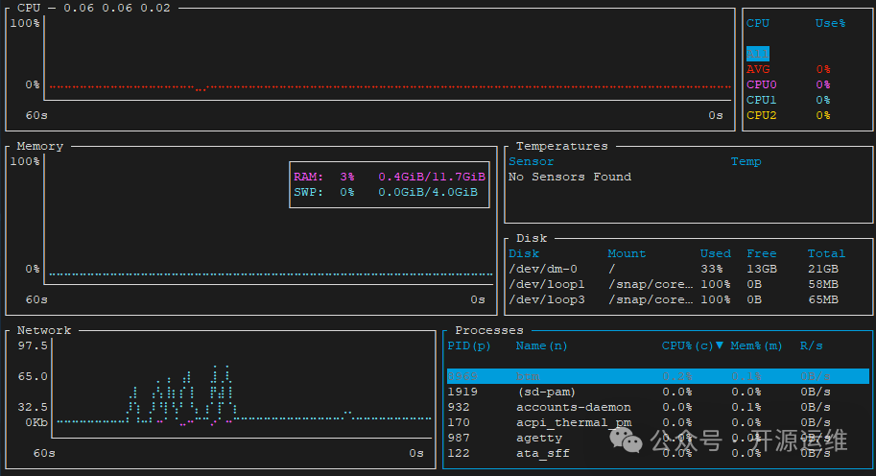Select the (sd-pam) process row

coord(657,392)
